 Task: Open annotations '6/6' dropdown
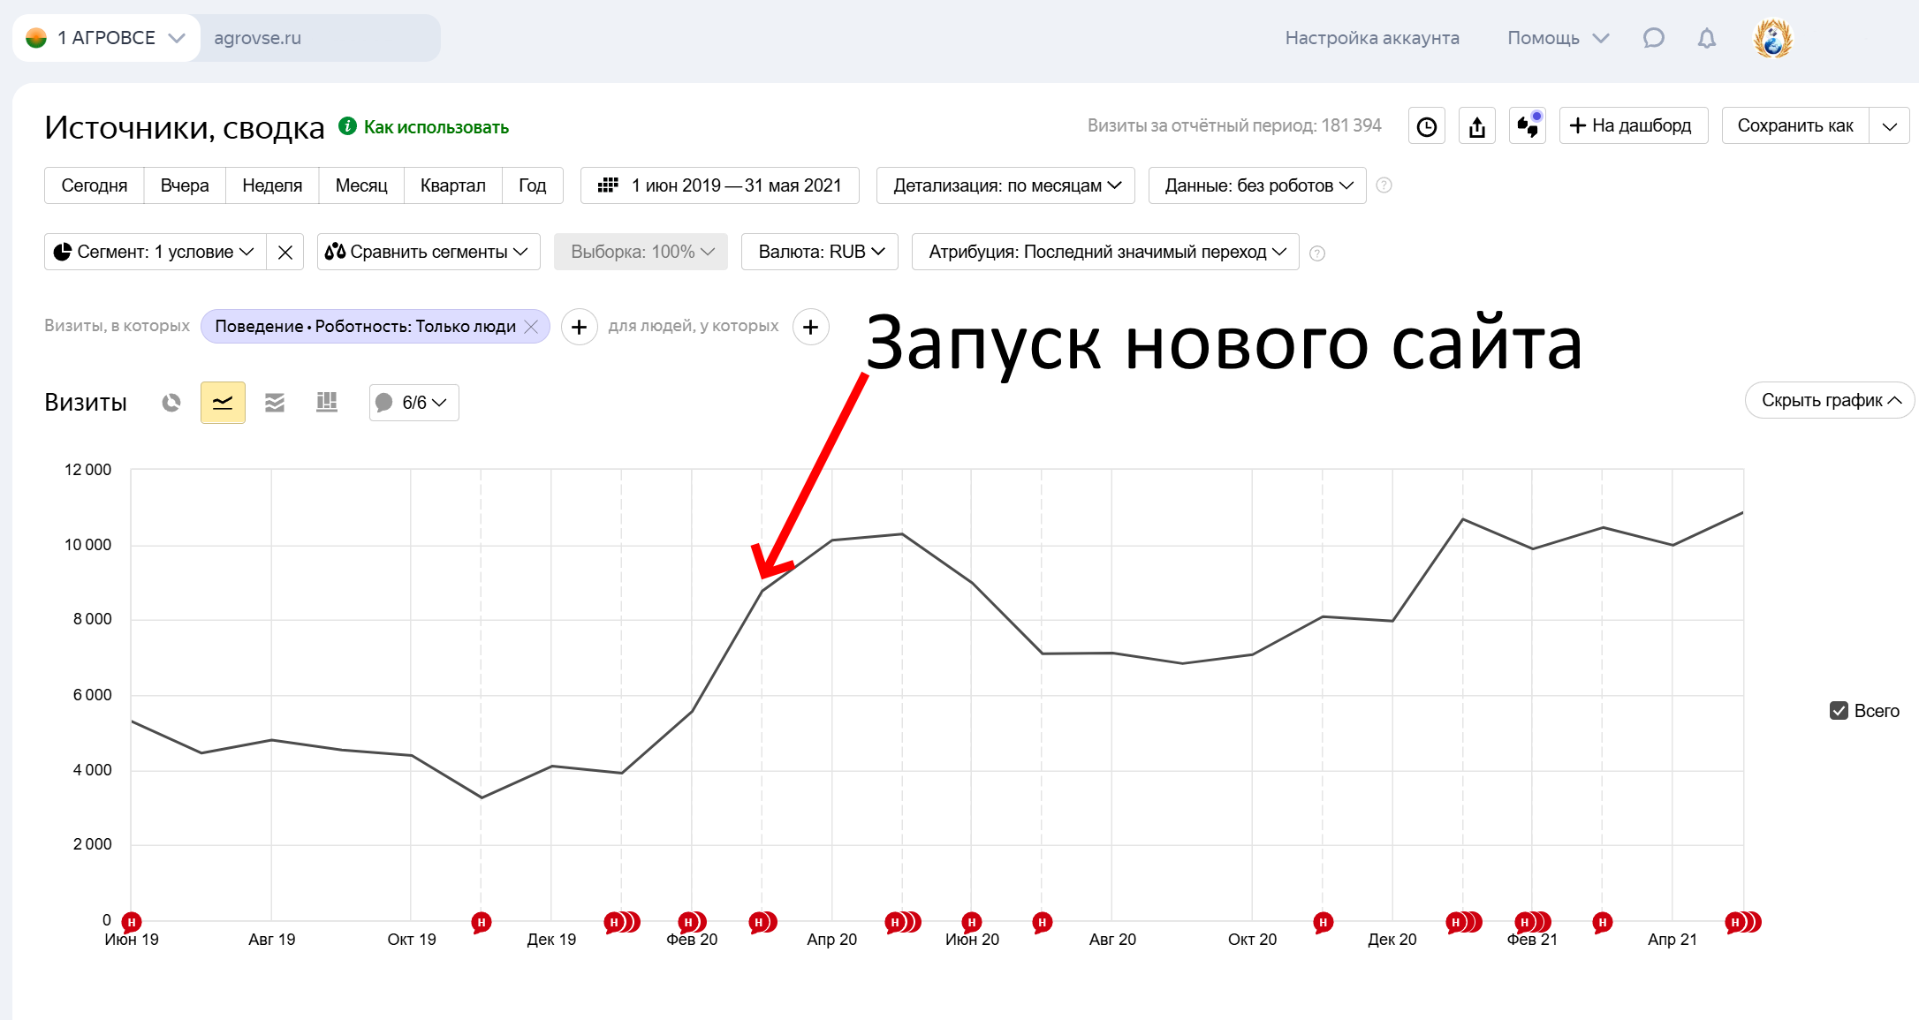414,403
